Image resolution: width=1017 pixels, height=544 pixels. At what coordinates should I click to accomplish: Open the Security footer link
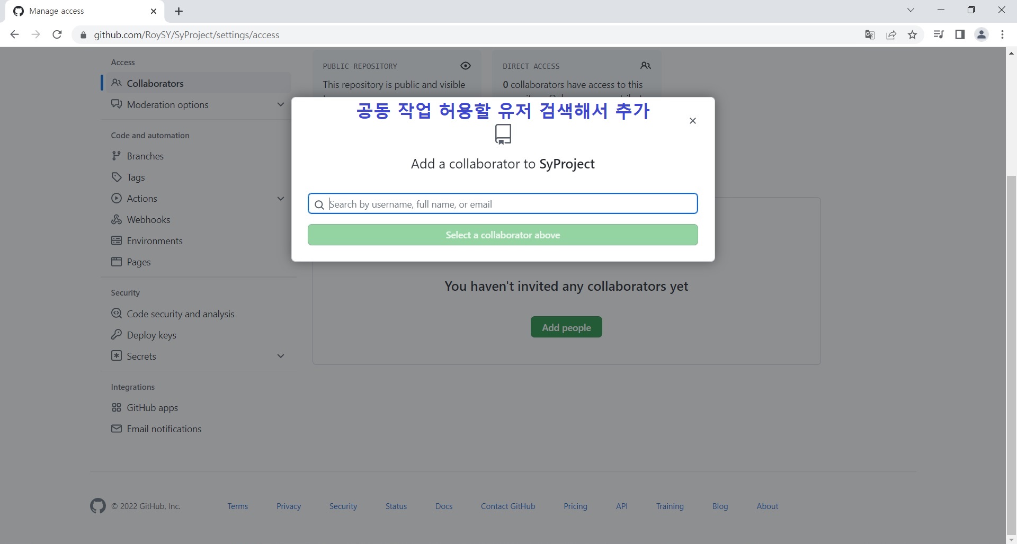pyautogui.click(x=343, y=506)
